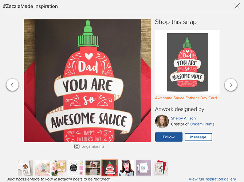Select the brown bunny card thumbnail
This screenshot has height=182, width=244.
93,168
